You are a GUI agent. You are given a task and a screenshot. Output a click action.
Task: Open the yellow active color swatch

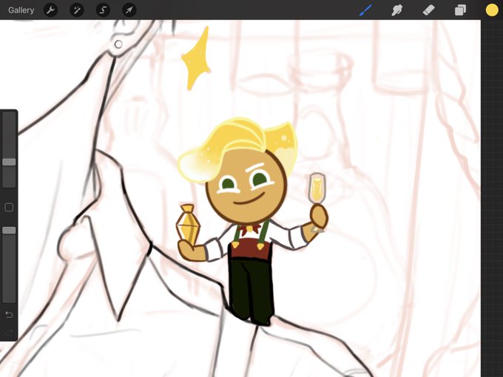pyautogui.click(x=492, y=10)
